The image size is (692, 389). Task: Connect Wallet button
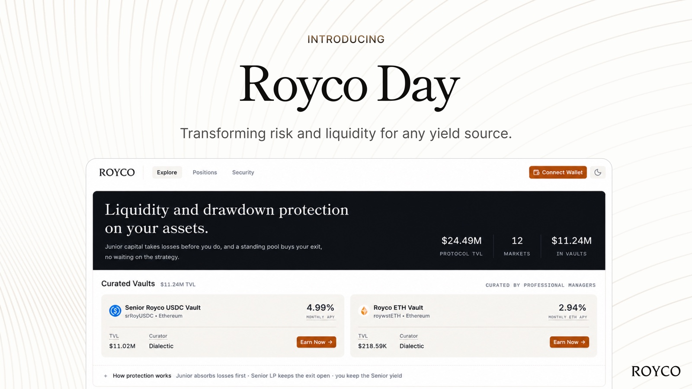coord(558,172)
